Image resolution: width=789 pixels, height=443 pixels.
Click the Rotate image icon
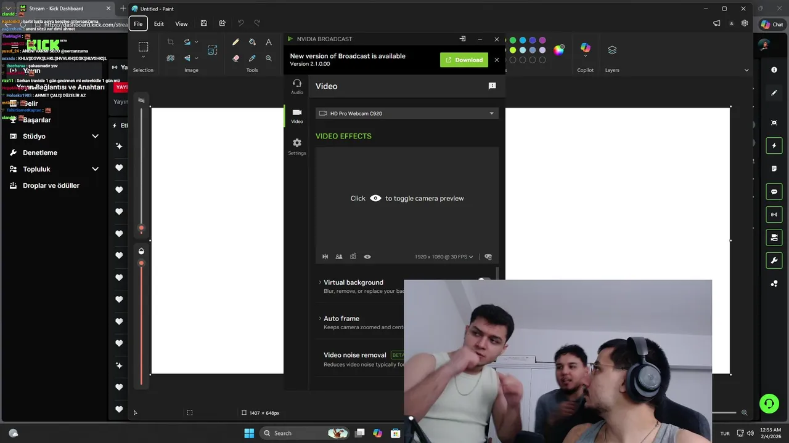pyautogui.click(x=187, y=42)
